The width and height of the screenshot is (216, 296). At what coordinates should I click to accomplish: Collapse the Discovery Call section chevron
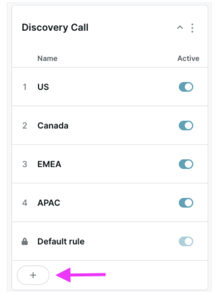click(180, 28)
